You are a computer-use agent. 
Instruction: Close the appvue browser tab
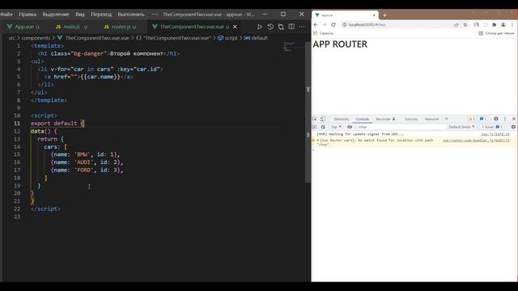(x=374, y=15)
